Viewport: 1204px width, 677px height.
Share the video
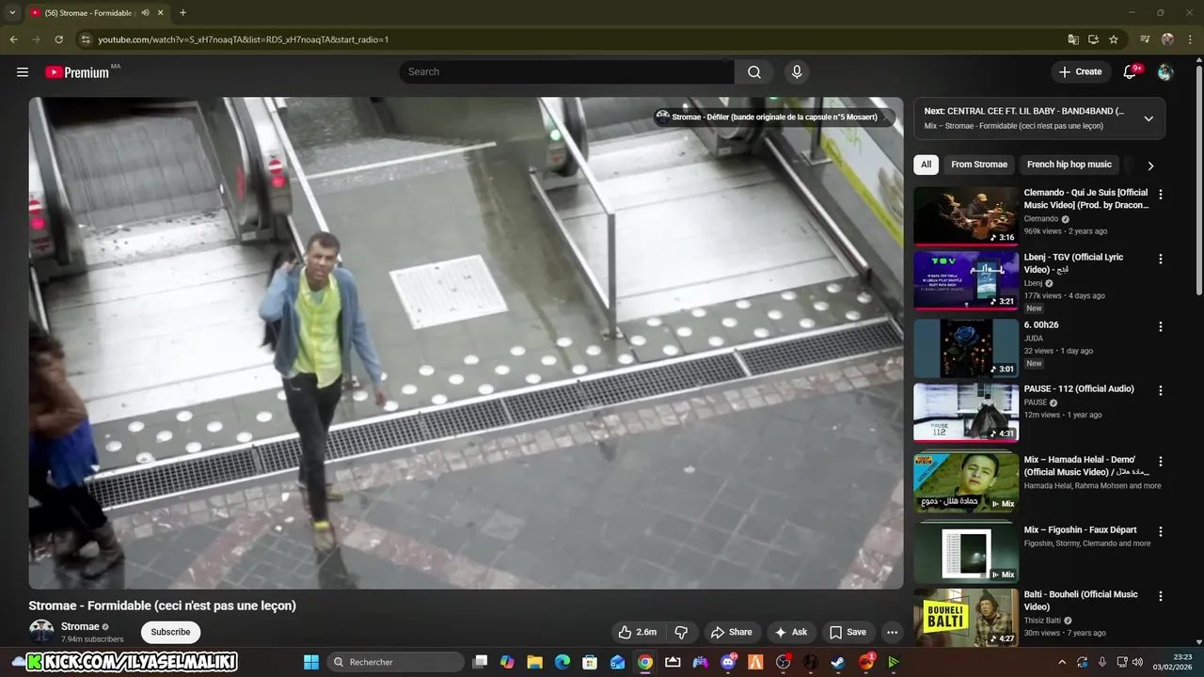(x=731, y=632)
